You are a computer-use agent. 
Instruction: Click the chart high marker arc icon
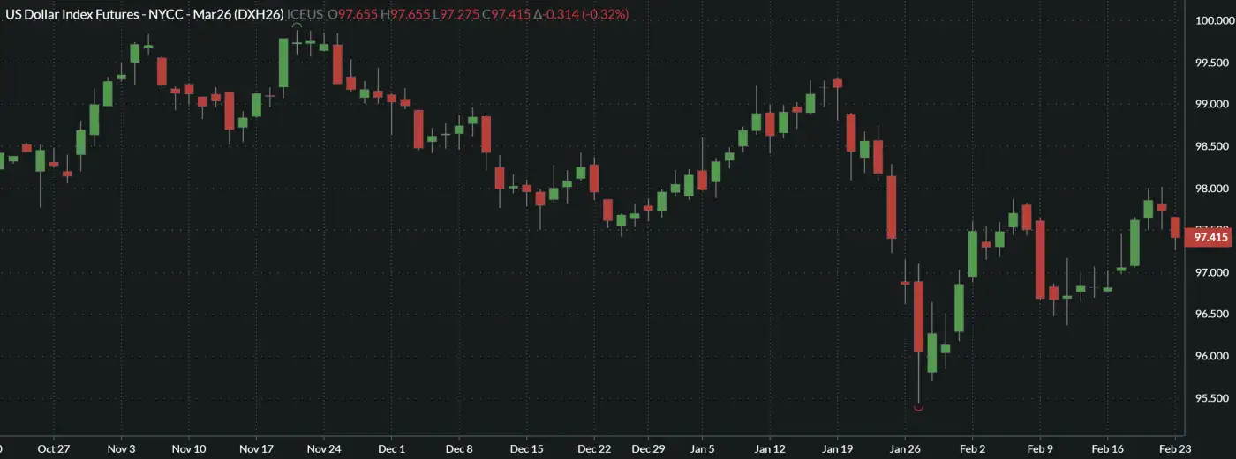[297, 28]
